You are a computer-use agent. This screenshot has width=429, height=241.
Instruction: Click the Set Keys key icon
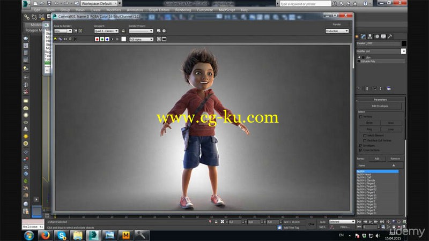coord(312,224)
